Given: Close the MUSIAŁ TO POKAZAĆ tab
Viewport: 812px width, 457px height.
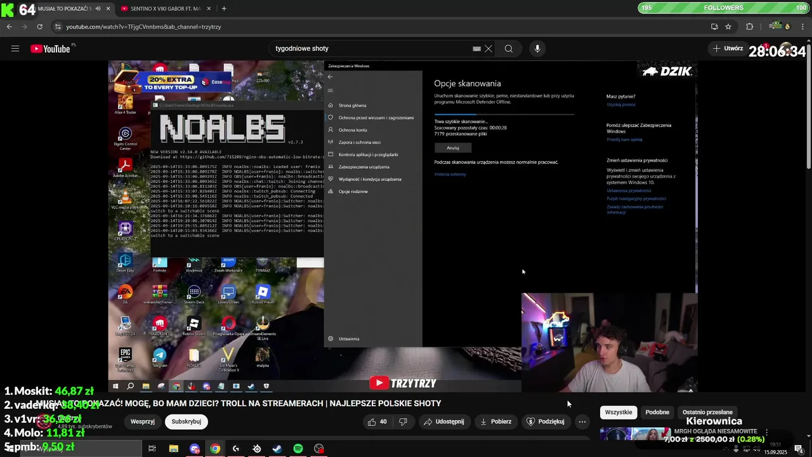Looking at the screenshot, I should coord(108,9).
